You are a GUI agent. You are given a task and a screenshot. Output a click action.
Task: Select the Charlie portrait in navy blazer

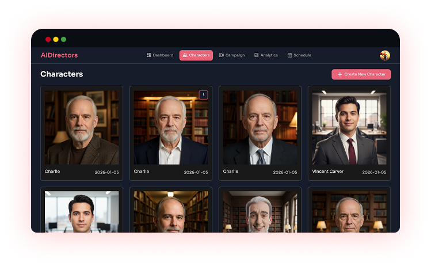171,128
